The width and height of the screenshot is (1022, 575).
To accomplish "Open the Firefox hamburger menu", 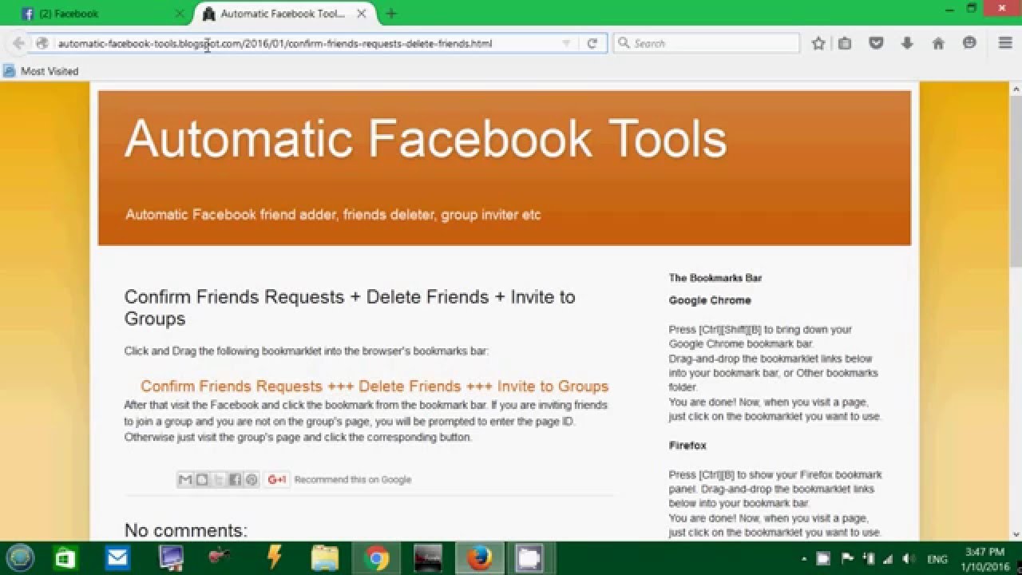I will coord(1005,43).
